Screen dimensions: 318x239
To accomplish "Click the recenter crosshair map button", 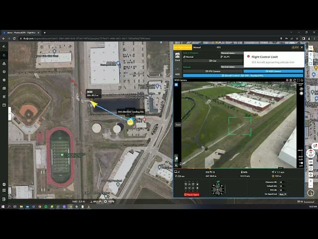I will (x=311, y=175).
